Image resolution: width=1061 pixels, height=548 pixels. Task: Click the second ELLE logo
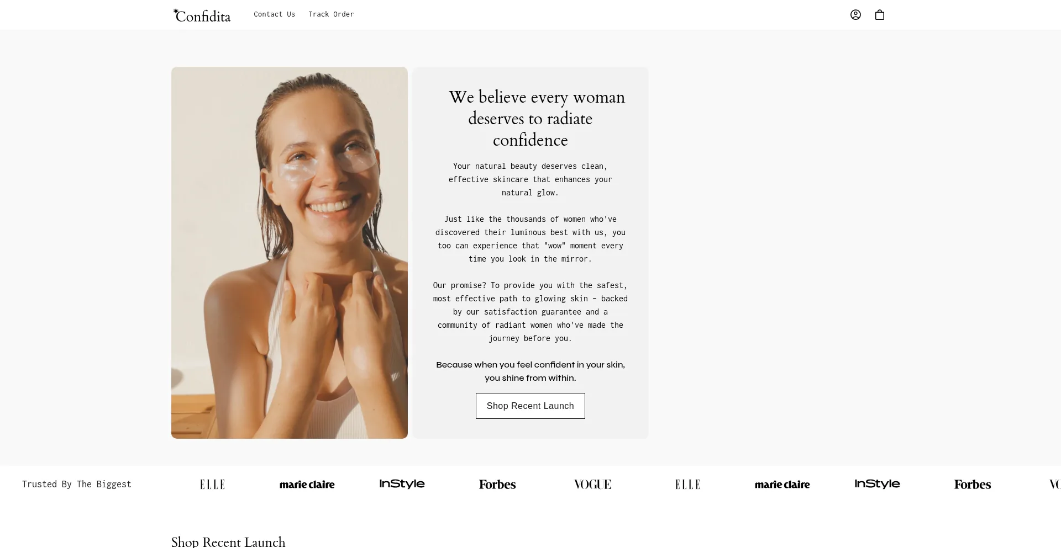[x=687, y=485]
